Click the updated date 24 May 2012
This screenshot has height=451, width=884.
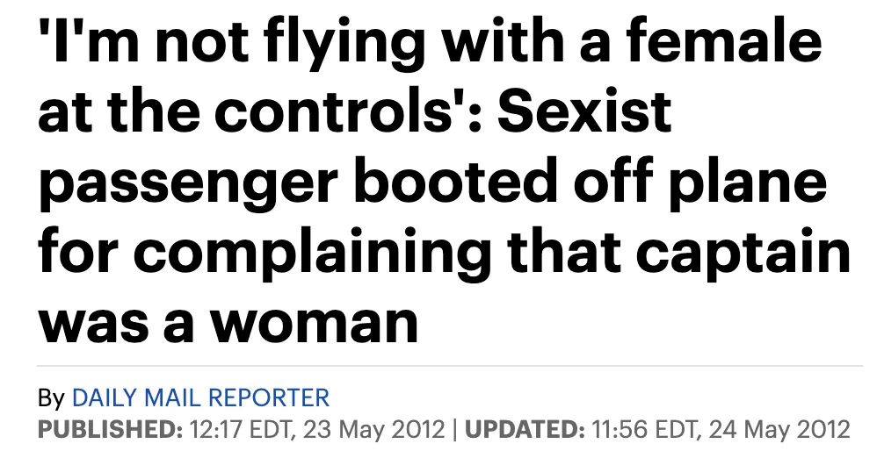pos(779,429)
